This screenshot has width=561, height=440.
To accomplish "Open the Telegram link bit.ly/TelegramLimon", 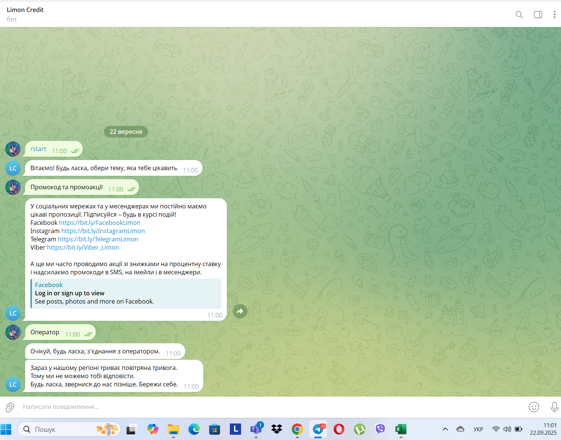I will (98, 239).
